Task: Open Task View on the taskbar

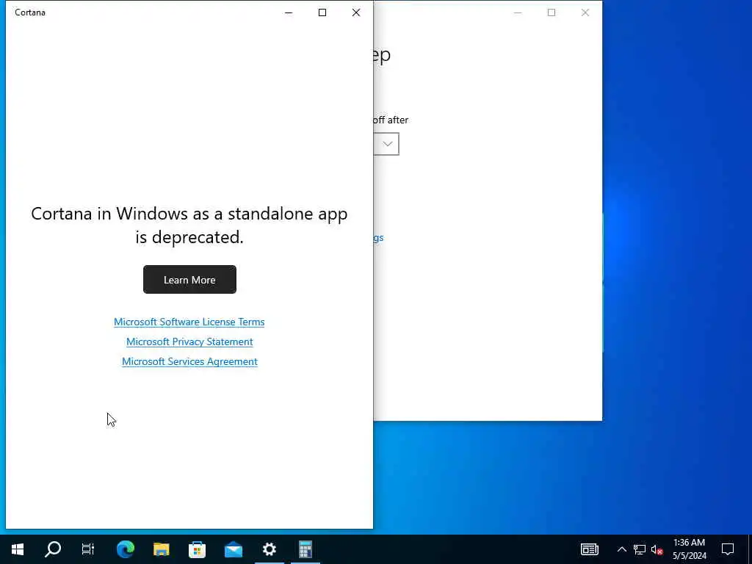Action: [88, 549]
